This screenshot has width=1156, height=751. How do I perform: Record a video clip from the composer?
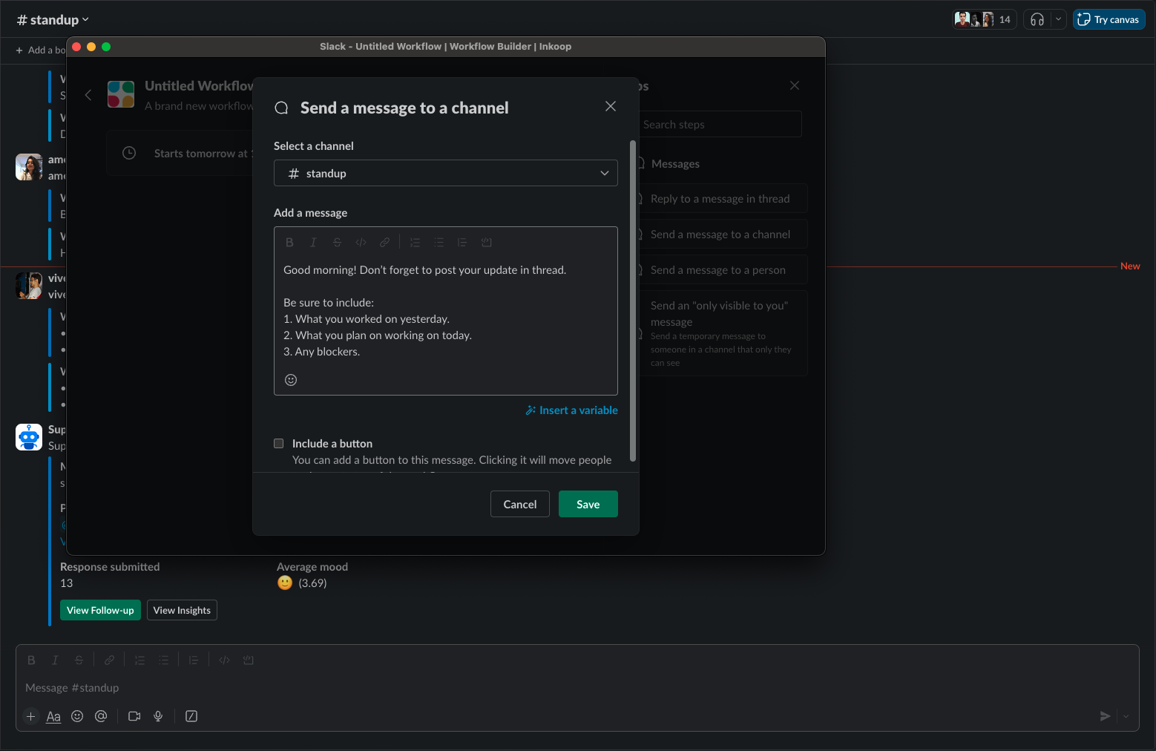[134, 716]
